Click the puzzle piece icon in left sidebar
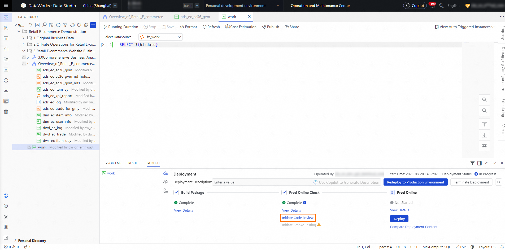The height and width of the screenshot is (250, 505). 6,49
